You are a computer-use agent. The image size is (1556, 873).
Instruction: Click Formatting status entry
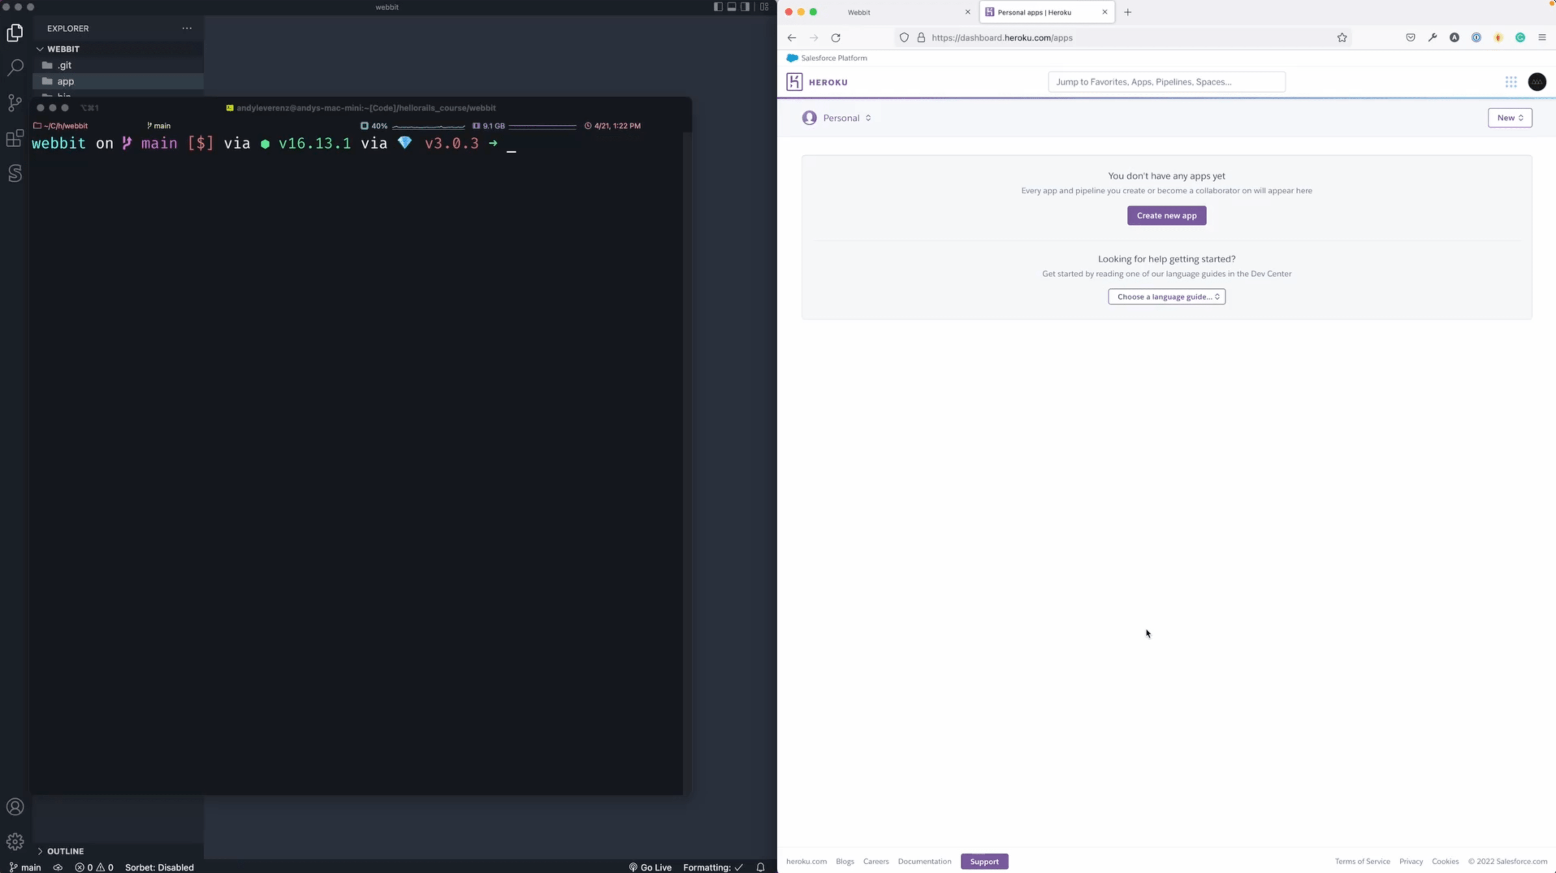pyautogui.click(x=713, y=867)
